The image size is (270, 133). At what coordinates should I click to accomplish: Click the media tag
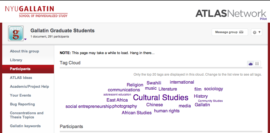[x=185, y=106]
